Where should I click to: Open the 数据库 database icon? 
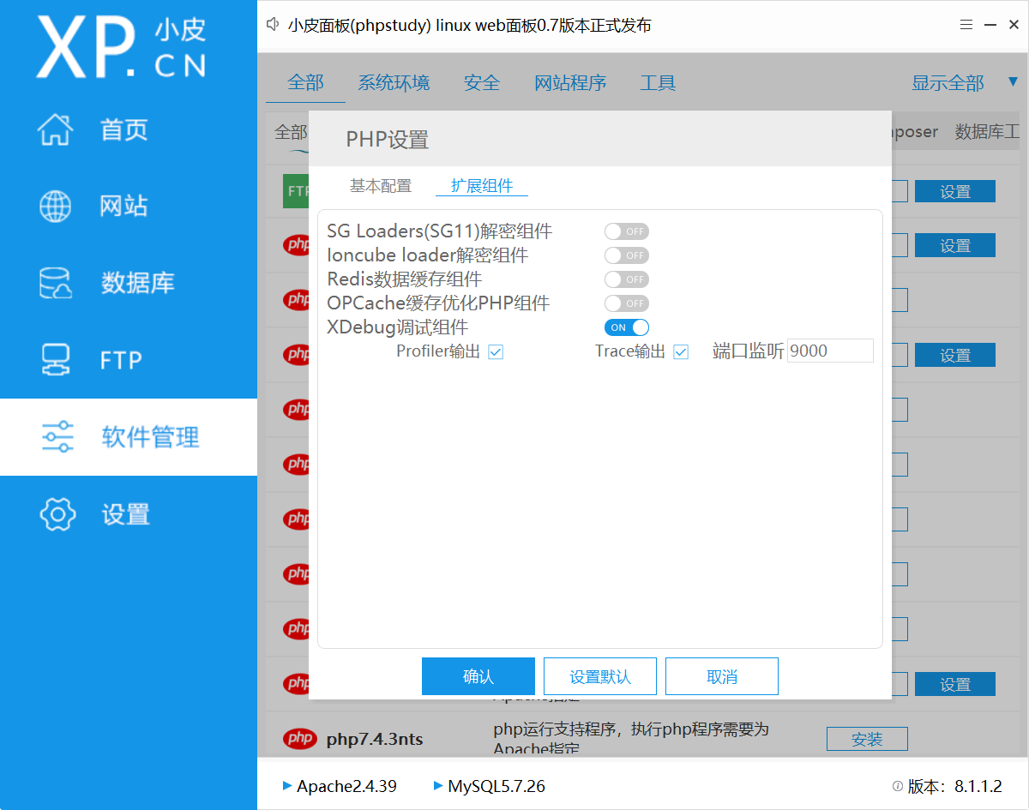56,283
